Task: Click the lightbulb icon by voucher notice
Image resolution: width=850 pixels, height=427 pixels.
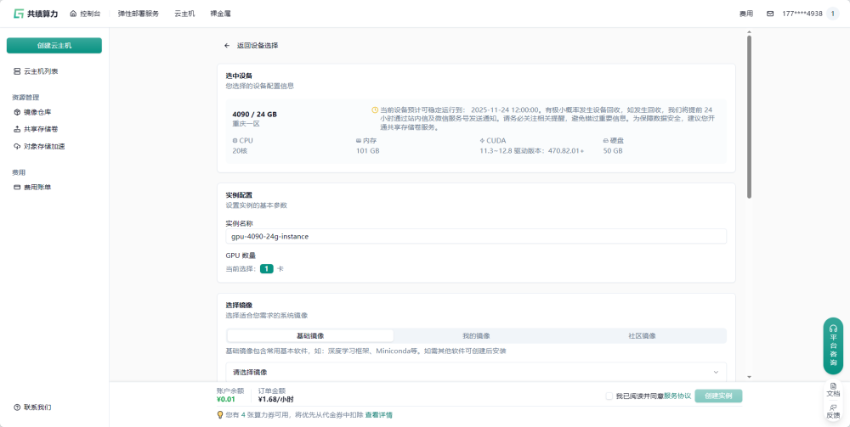Action: point(220,415)
